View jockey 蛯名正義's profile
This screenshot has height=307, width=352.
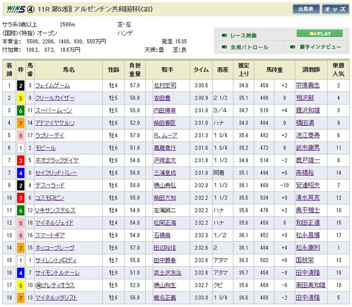tap(165, 298)
